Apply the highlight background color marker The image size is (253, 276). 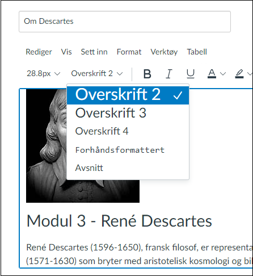(x=239, y=74)
